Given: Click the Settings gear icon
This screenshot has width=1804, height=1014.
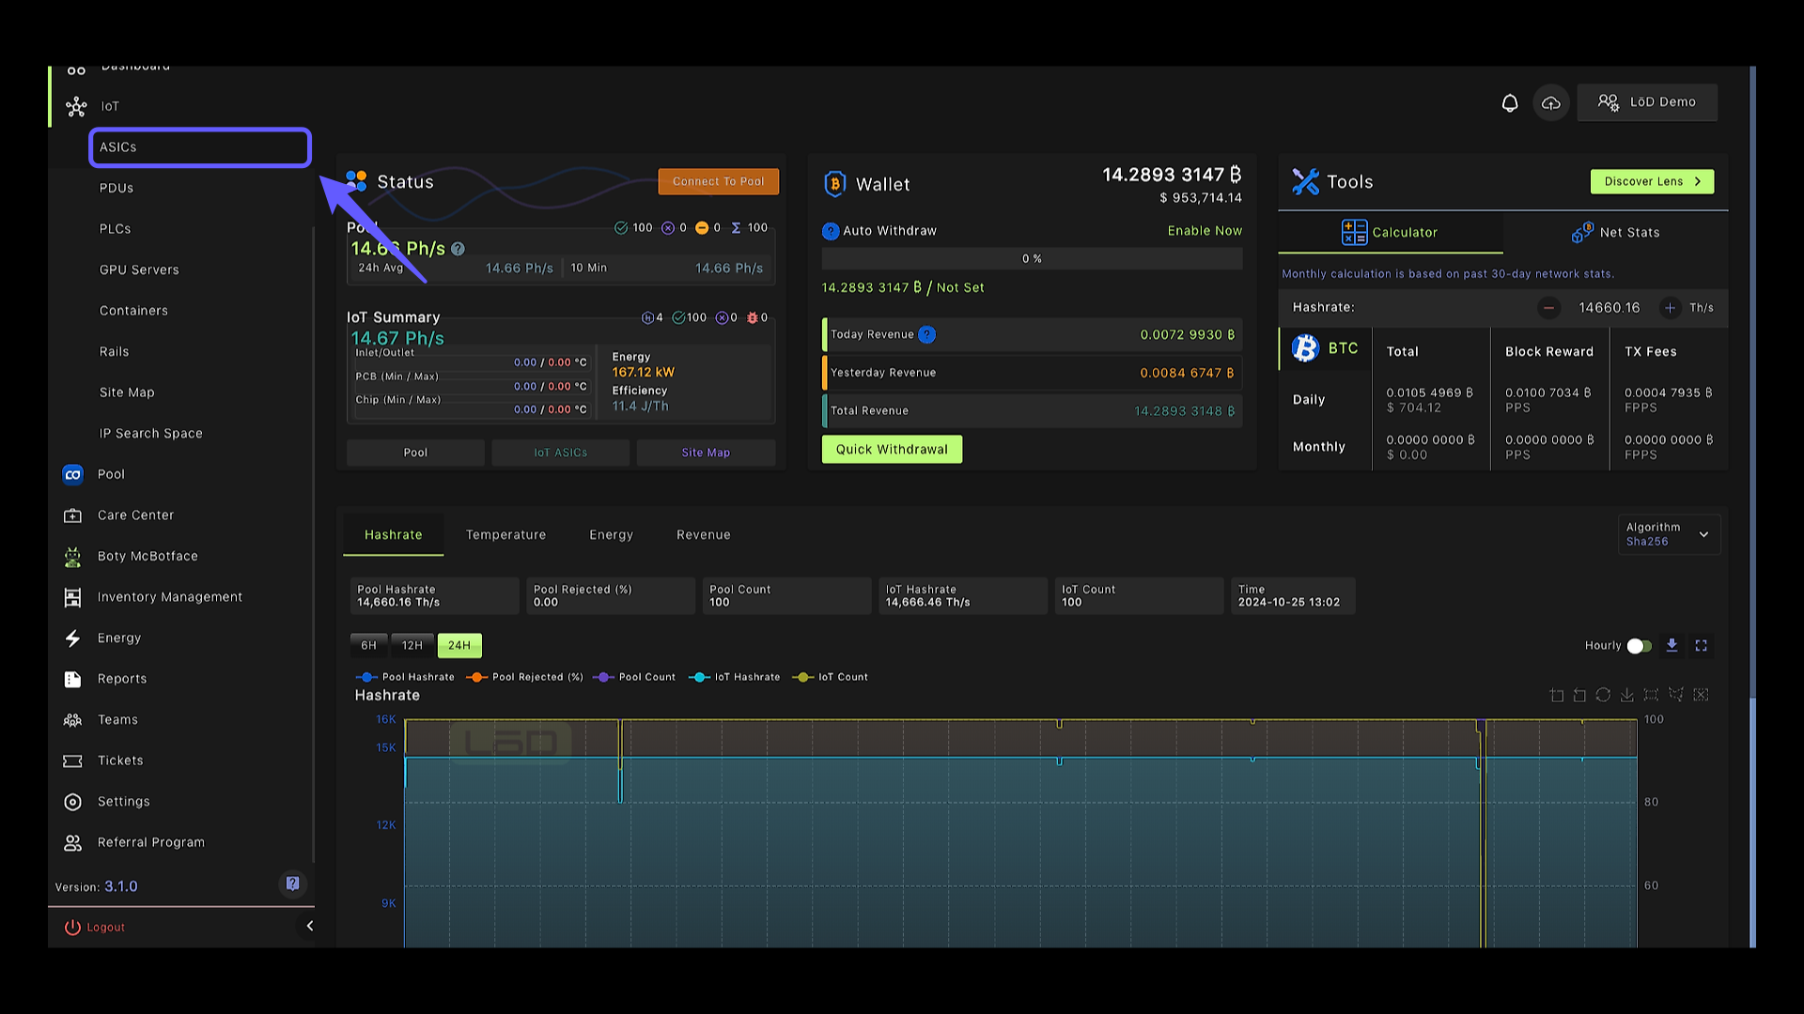Looking at the screenshot, I should tap(72, 802).
